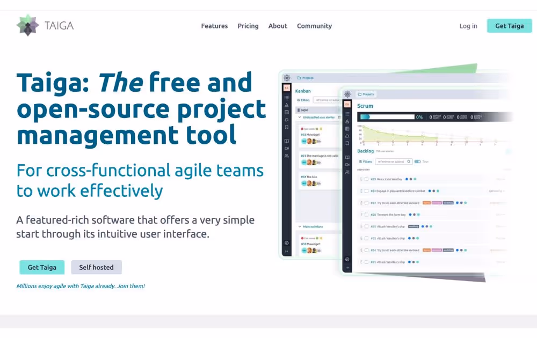The image size is (537, 338).
Task: Open backlog list icon in Scrum sidebar
Action: [x=347, y=114]
